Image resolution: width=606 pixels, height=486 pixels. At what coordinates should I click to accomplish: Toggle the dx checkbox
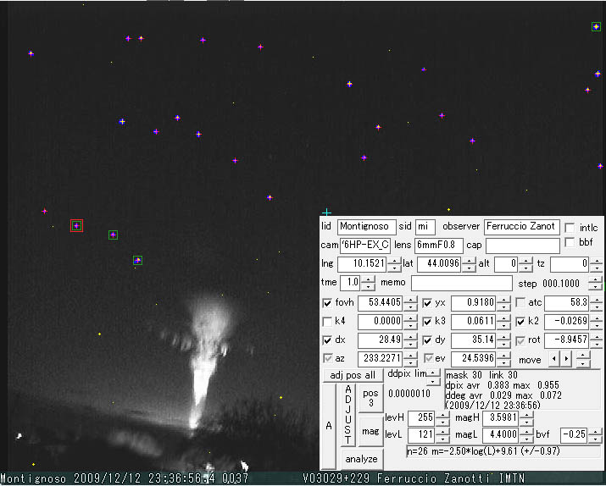tap(327, 340)
